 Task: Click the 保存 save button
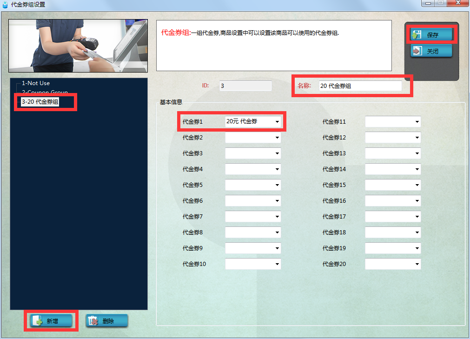point(431,35)
